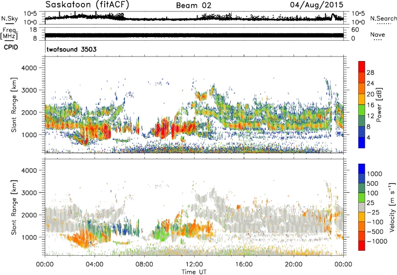
Task: Click the 3000 km tick on power panel
Action: (x=29, y=90)
